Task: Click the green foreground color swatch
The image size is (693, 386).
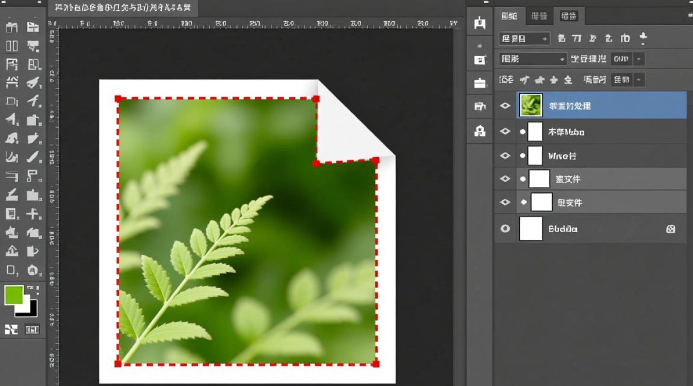Action: point(13,295)
